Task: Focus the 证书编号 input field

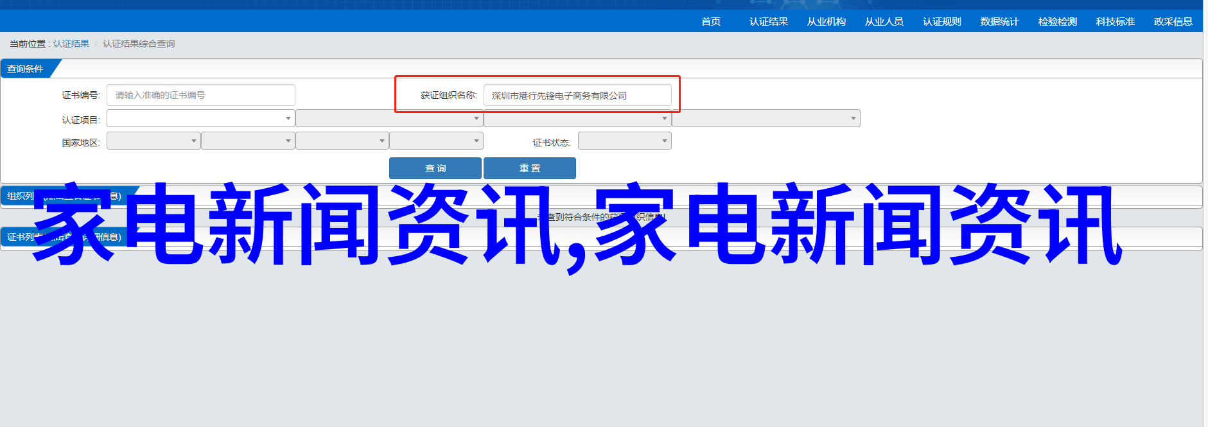Action: click(200, 95)
